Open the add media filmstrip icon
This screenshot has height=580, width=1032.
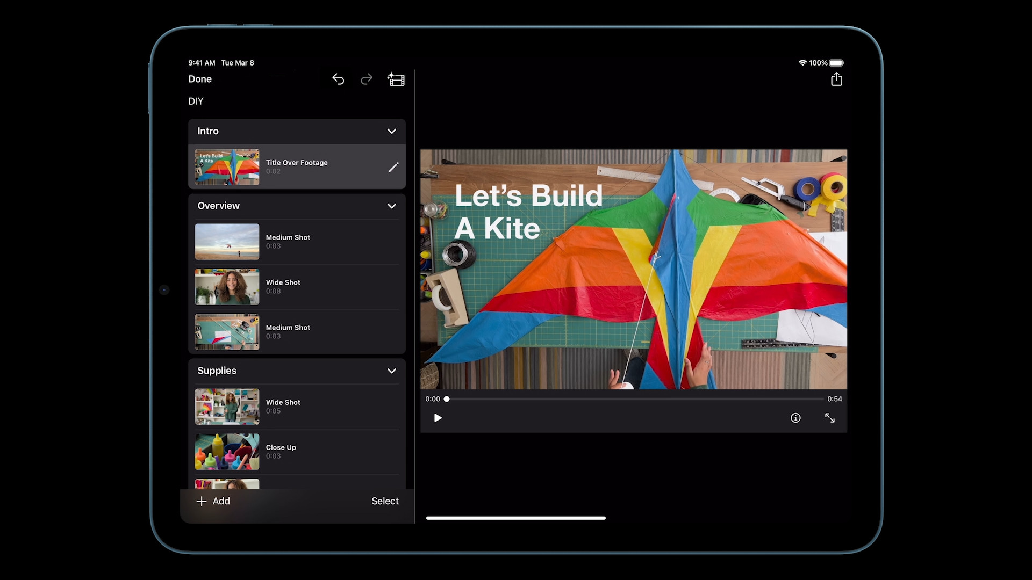click(x=396, y=79)
